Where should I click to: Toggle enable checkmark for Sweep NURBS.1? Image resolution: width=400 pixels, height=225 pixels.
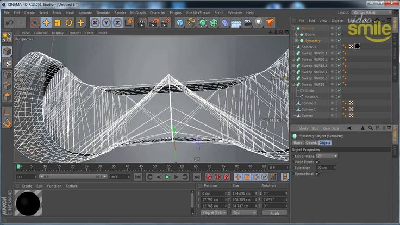coord(339,53)
